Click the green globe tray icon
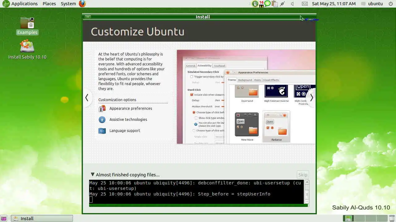Image resolution: width=396 pixels, height=222 pixels. (255, 4)
